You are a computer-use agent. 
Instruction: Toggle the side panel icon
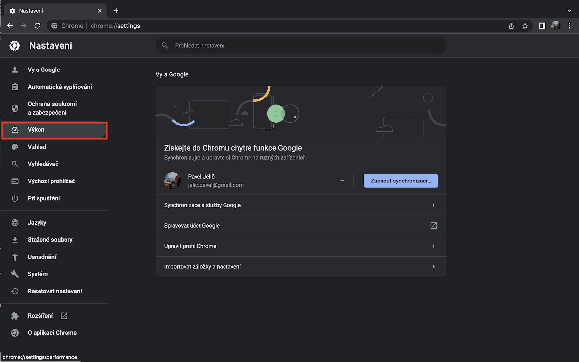point(542,26)
